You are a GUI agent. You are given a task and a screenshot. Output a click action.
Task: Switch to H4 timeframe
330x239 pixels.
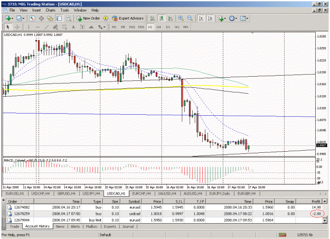pos(159,27)
